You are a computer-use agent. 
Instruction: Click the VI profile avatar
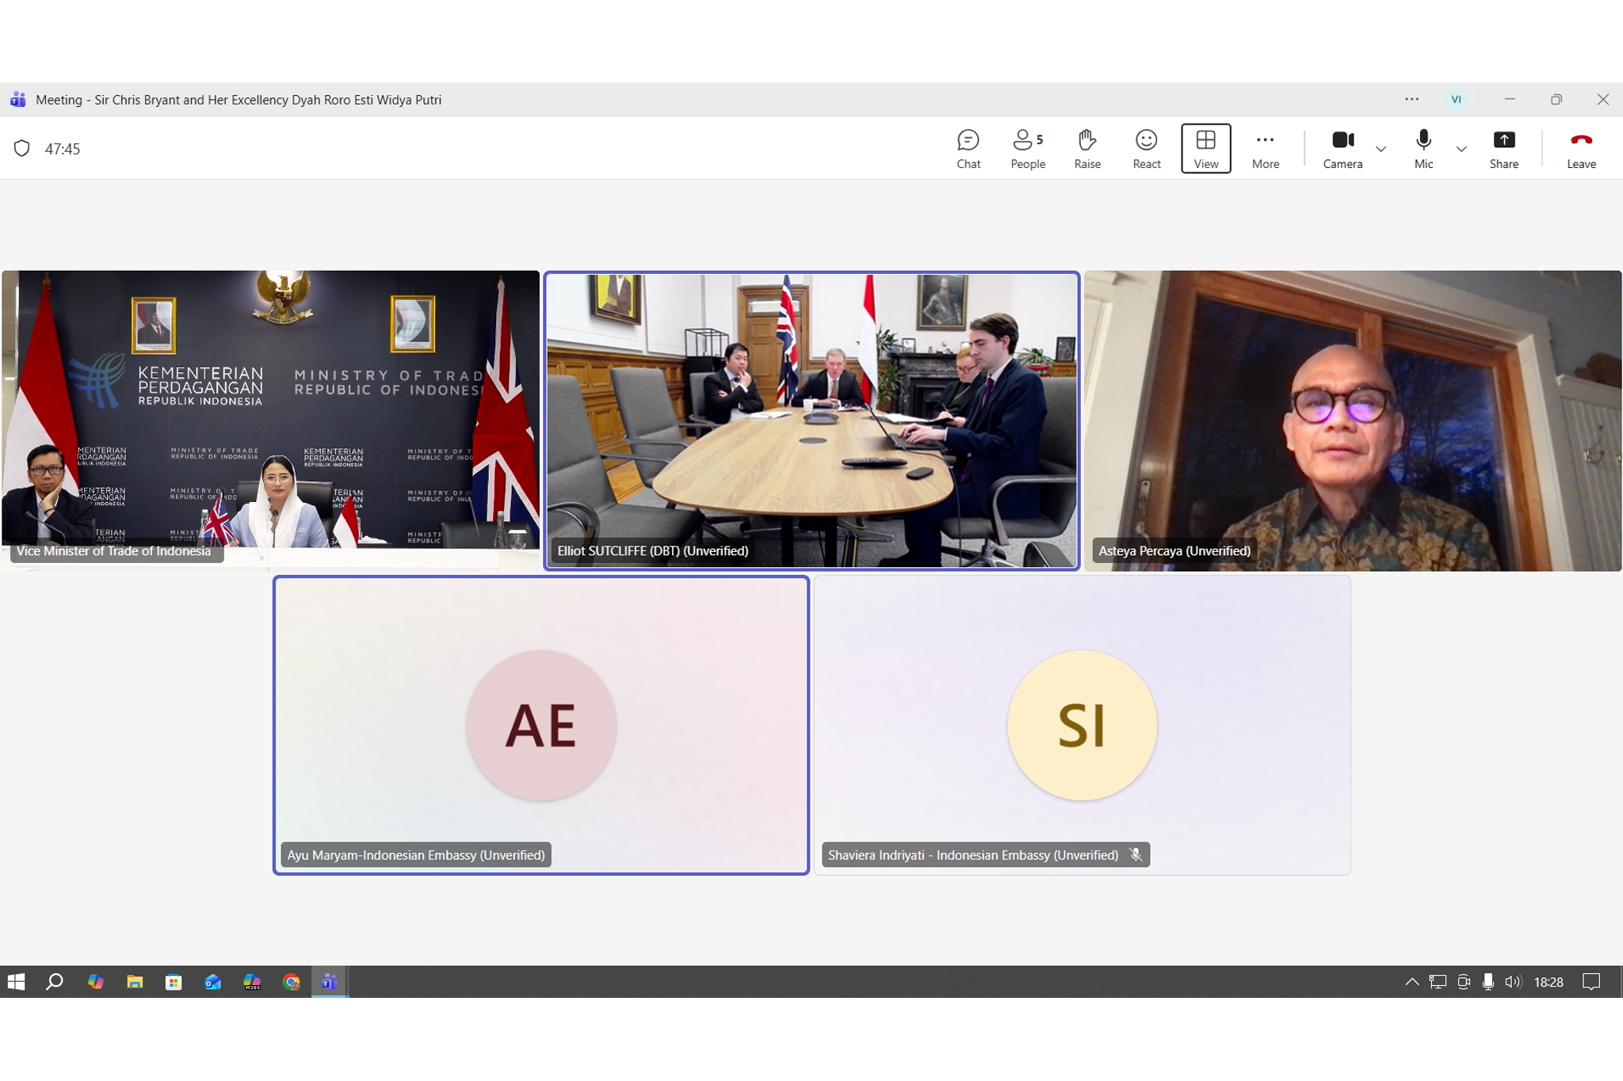[x=1456, y=100]
